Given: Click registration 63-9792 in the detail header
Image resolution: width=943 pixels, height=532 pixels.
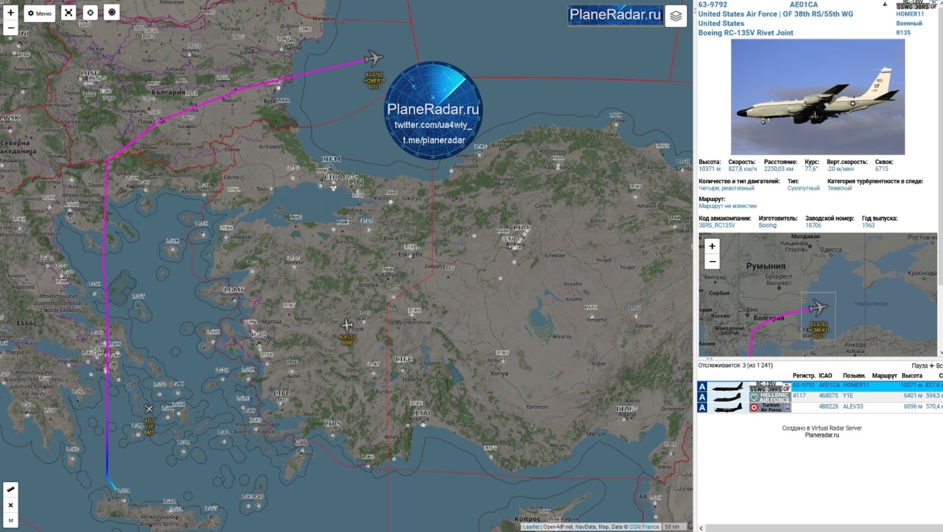Looking at the screenshot, I should pyautogui.click(x=713, y=4).
